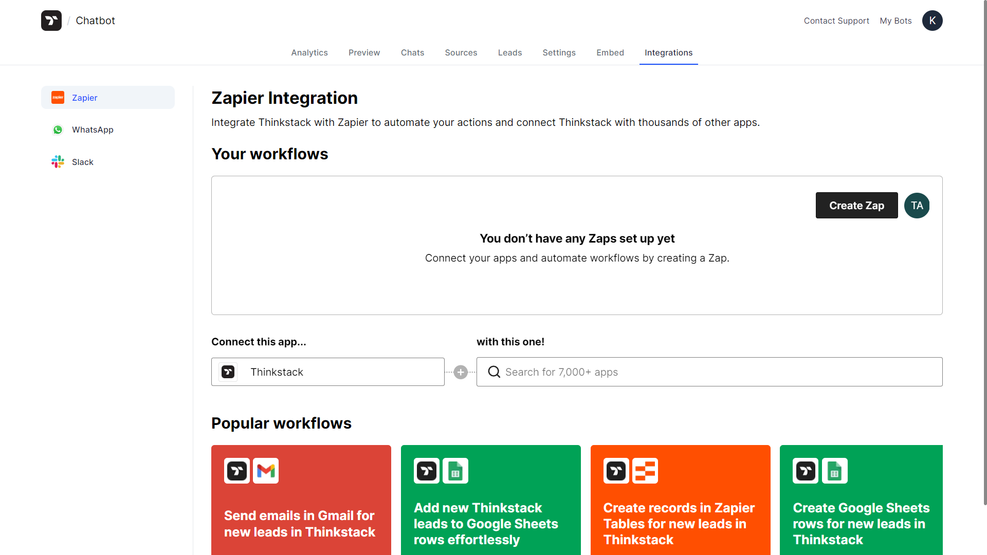Focus the Search for 7,000+ apps field

pyautogui.click(x=709, y=372)
